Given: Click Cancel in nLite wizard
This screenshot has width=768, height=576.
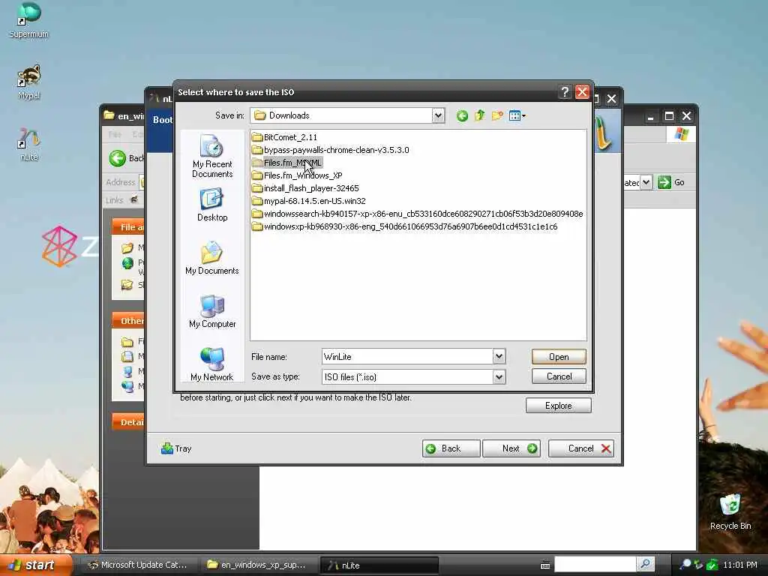Looking at the screenshot, I should coord(581,448).
